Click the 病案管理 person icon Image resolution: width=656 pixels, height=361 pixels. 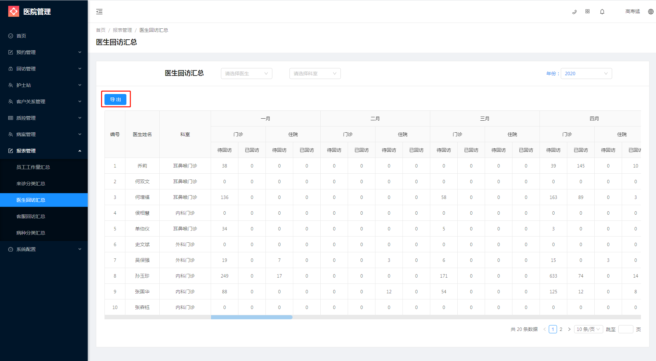[11, 134]
